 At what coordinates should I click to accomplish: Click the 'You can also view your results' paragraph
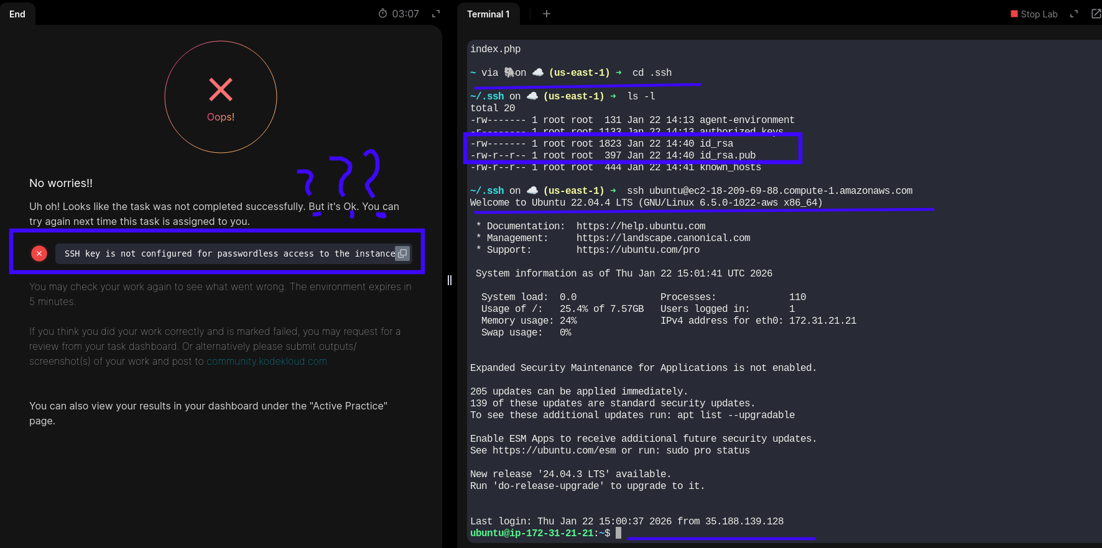[208, 413]
